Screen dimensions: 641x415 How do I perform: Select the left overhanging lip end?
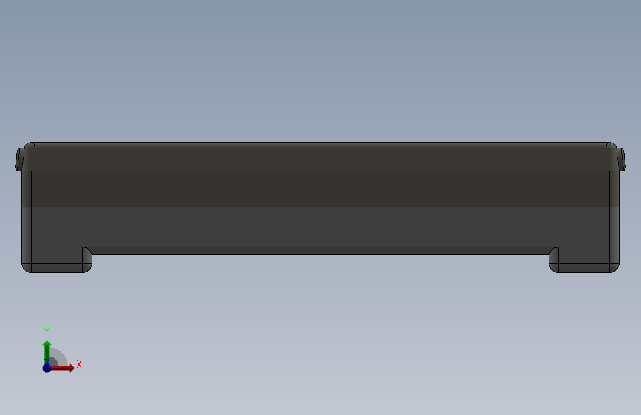18,160
